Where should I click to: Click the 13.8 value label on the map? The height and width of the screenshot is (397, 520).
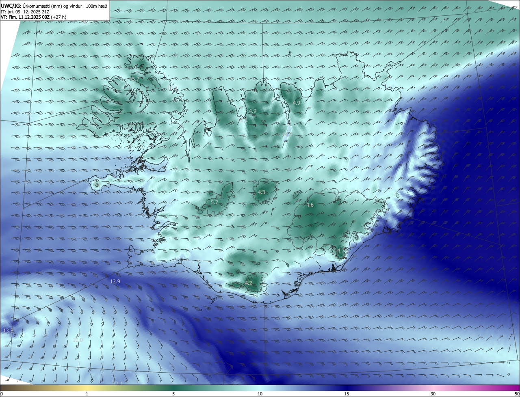click(x=8, y=331)
